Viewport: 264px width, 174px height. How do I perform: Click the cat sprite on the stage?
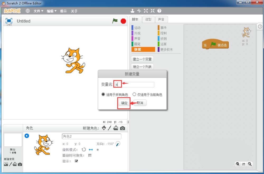point(73,60)
